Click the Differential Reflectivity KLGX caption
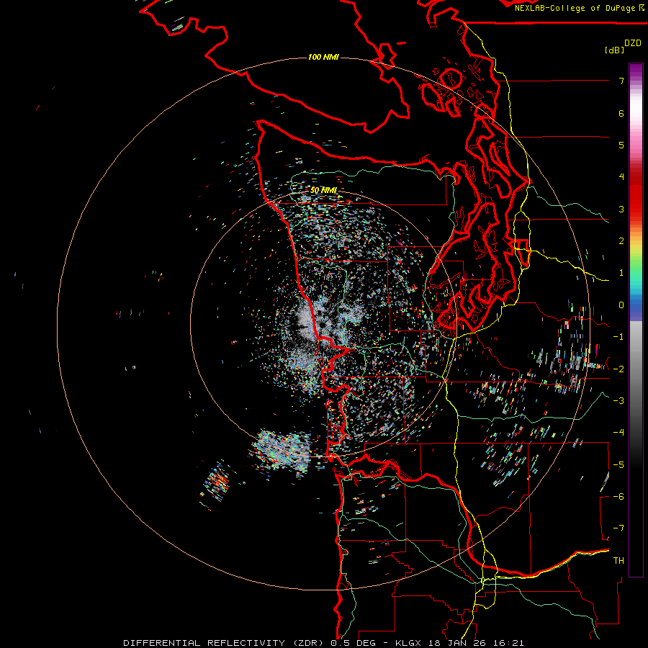 tap(323, 643)
